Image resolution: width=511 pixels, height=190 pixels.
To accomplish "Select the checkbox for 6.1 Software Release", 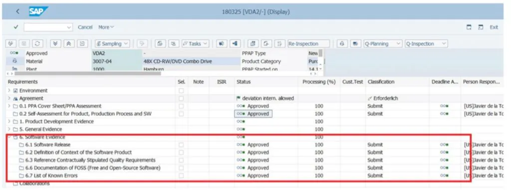I will tap(181, 145).
